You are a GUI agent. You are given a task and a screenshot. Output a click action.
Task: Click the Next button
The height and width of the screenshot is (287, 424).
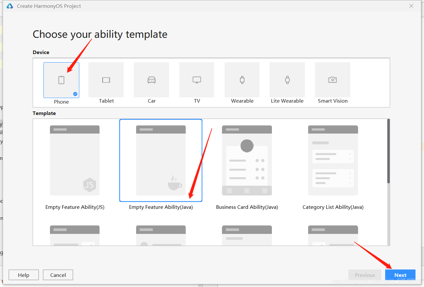[x=400, y=275]
